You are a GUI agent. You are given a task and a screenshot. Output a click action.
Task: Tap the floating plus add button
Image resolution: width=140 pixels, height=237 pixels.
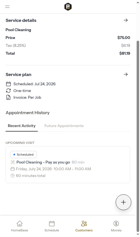123,202
